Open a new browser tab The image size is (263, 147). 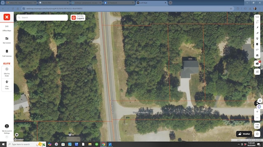(171, 3)
